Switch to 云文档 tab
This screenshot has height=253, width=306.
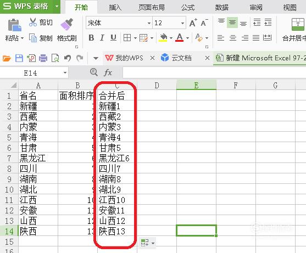176,58
